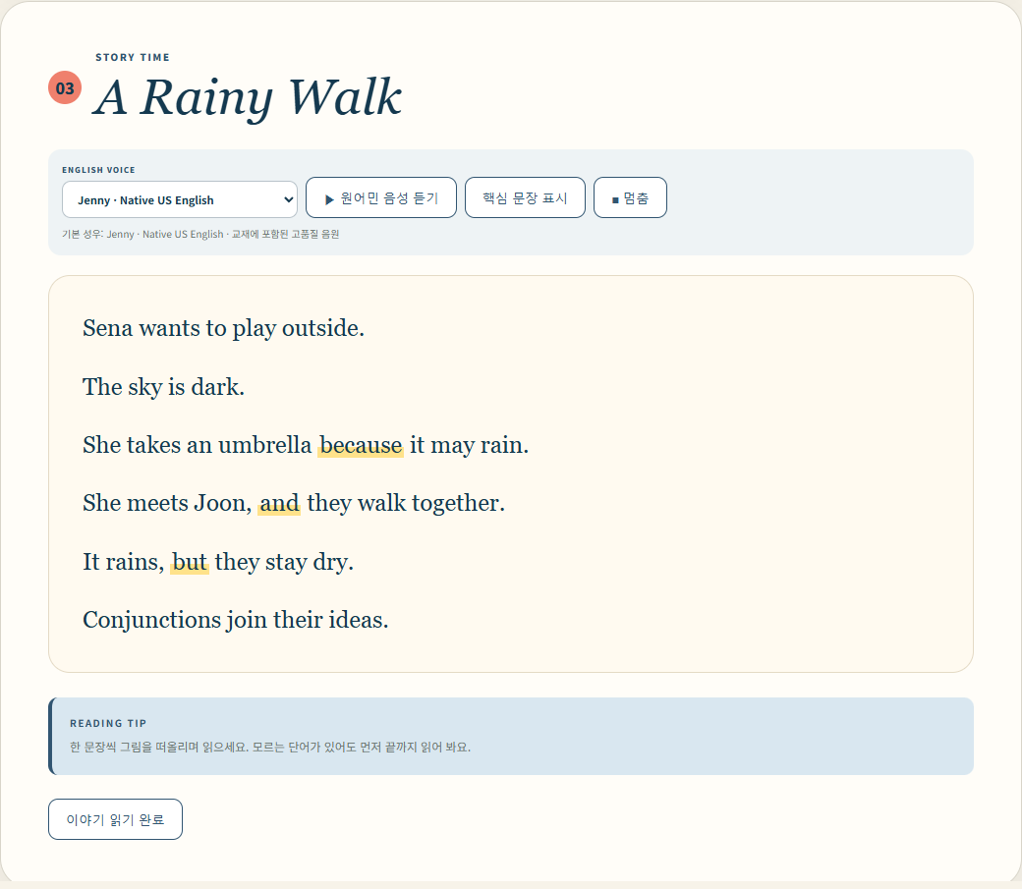Play native speaker audio with 원어민 음성 듣기
Screen dimensions: 1022x889
click(x=381, y=197)
